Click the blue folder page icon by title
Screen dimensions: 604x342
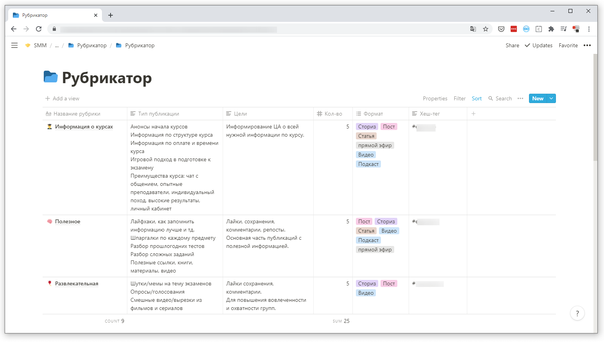[51, 77]
